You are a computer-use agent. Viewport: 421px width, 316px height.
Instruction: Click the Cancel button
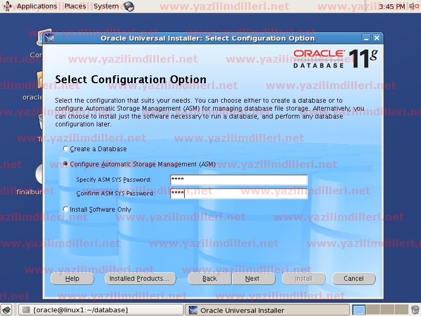[x=354, y=279]
